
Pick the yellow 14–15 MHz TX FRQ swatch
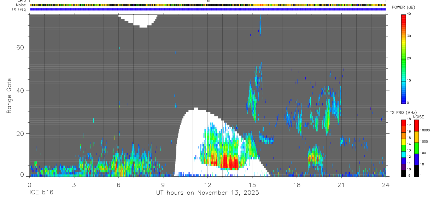[x=403, y=141]
